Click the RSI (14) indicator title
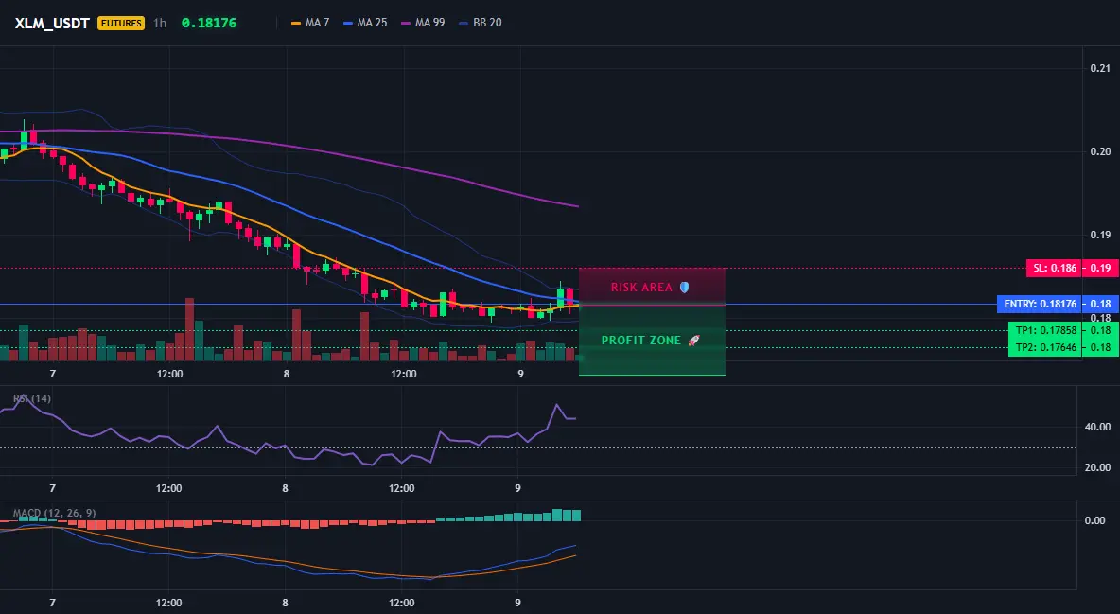This screenshot has height=614, width=1120. pos(31,398)
